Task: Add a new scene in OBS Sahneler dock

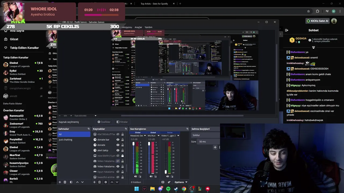Action: click(60, 182)
